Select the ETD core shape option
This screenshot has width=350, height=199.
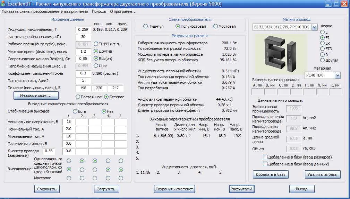click(322, 49)
